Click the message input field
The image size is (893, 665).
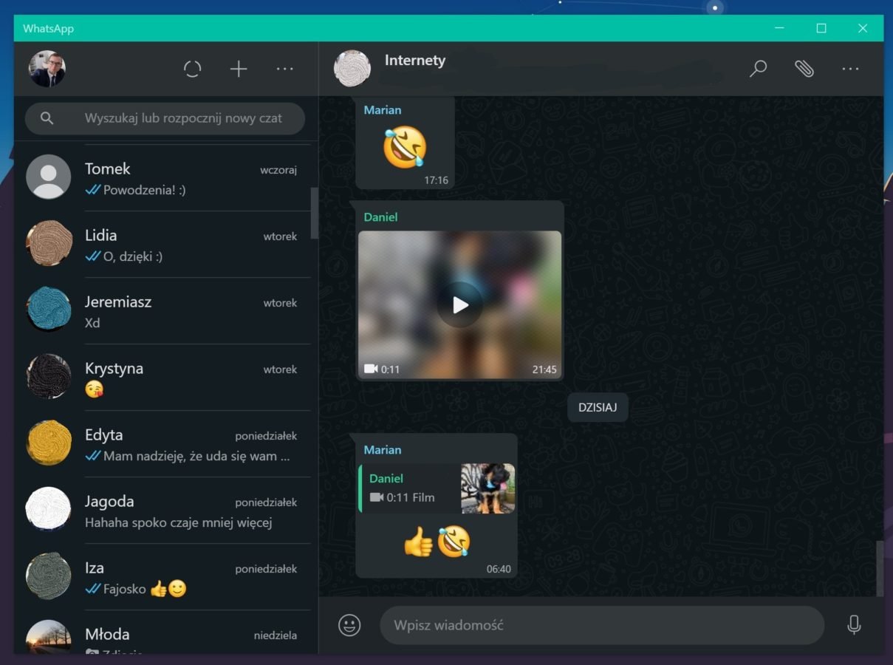pyautogui.click(x=602, y=625)
